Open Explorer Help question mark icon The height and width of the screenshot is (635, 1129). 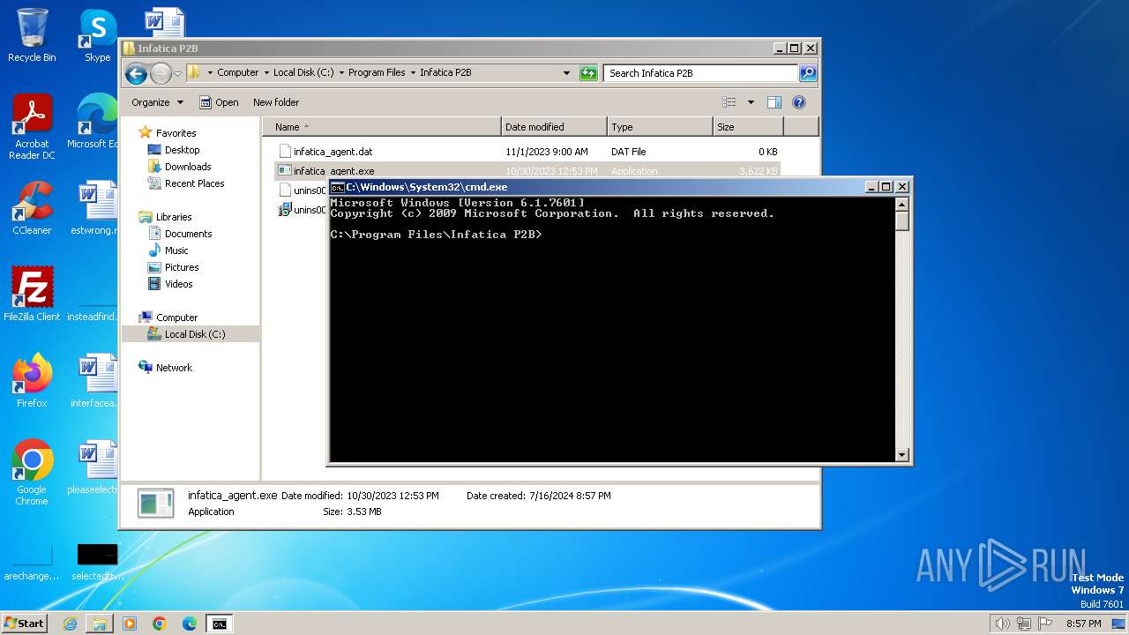pyautogui.click(x=799, y=102)
